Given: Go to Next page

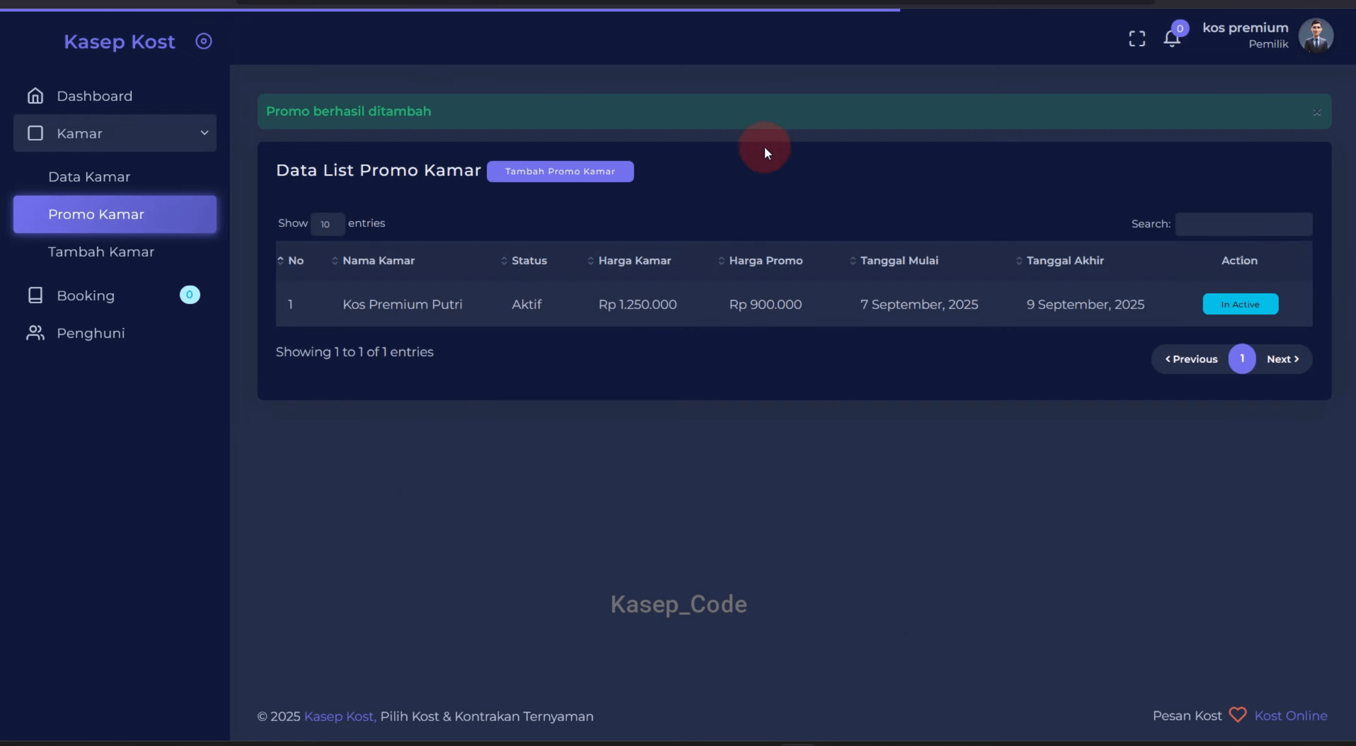Looking at the screenshot, I should [1283, 359].
